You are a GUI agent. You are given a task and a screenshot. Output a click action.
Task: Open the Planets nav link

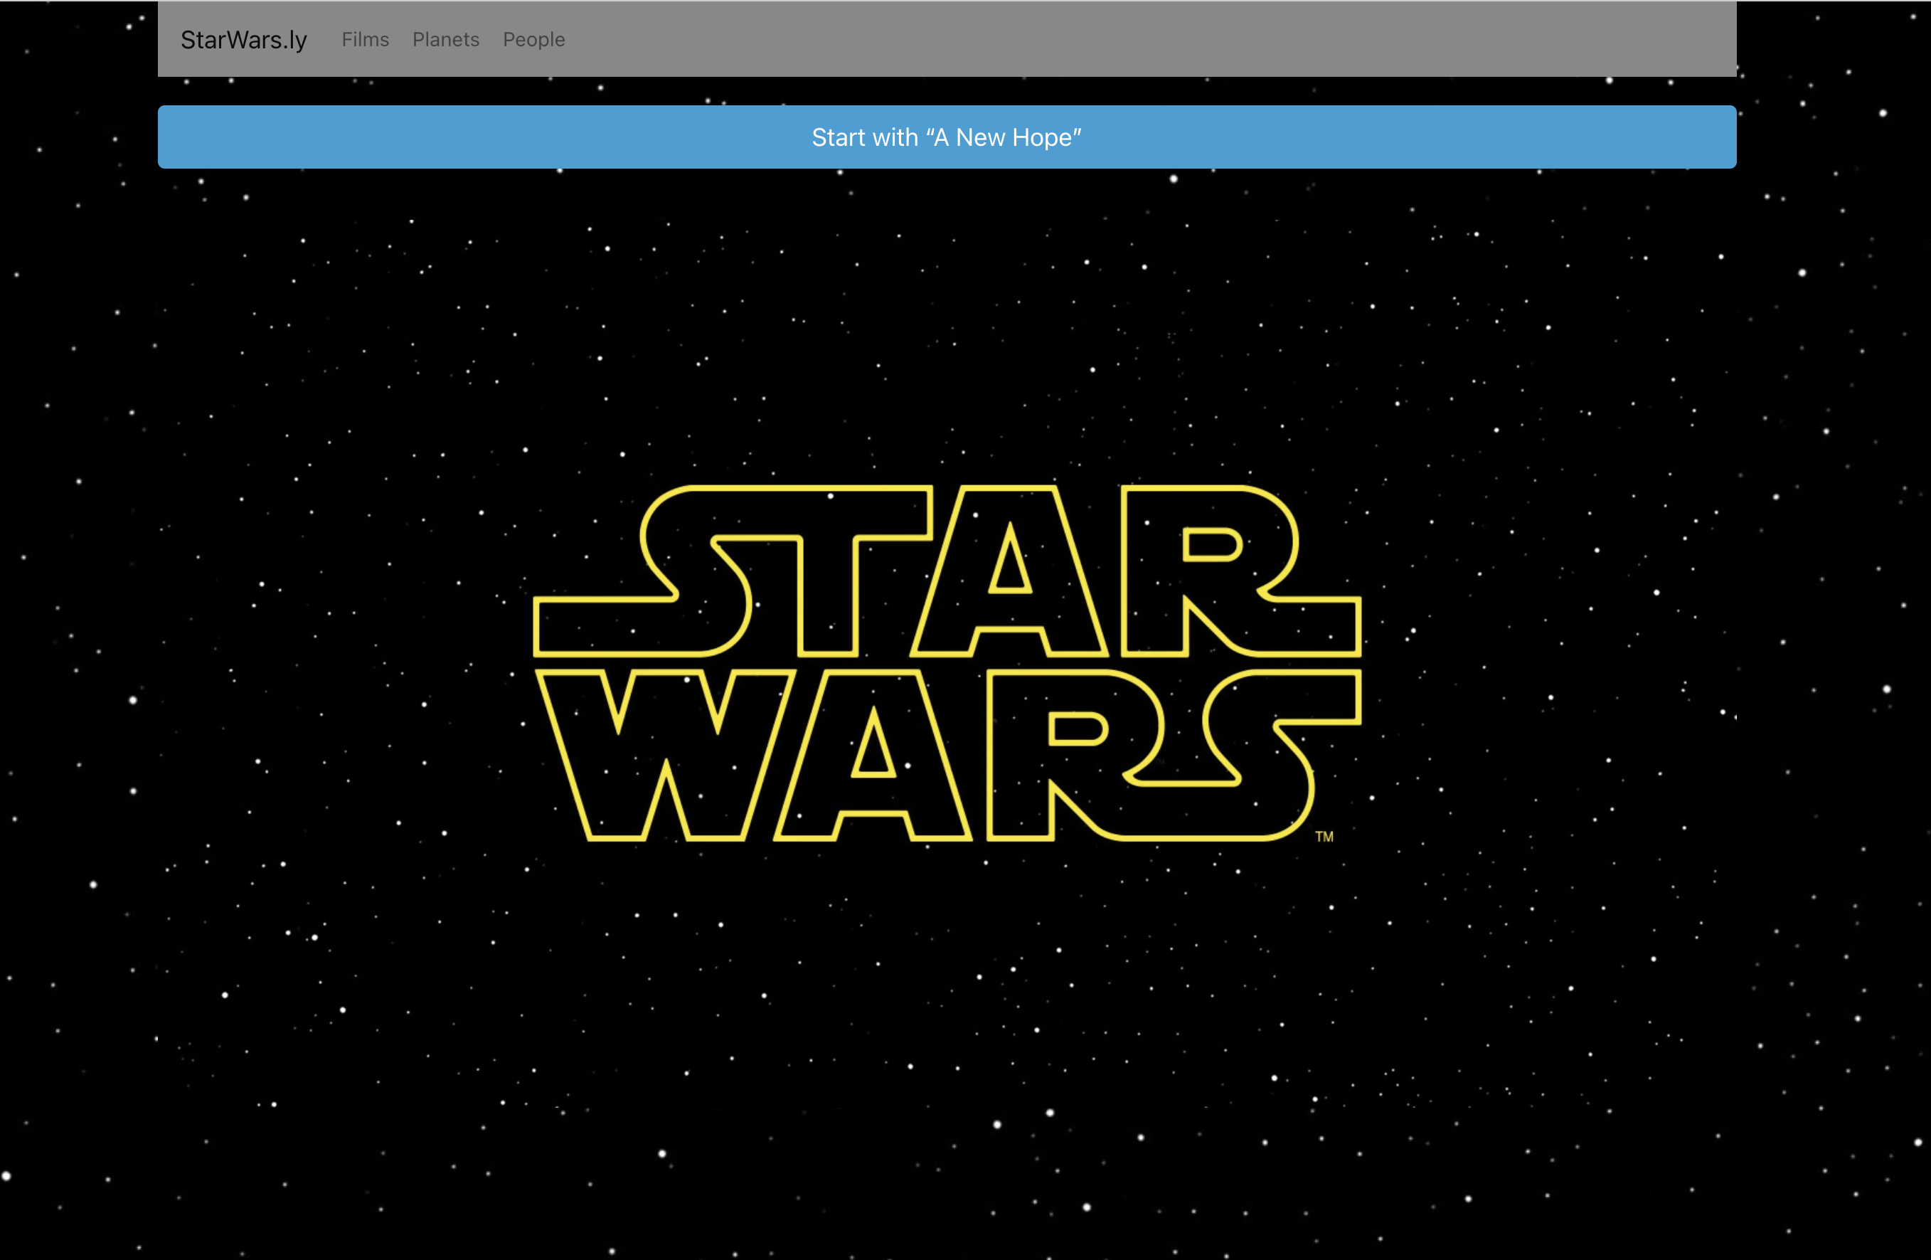[445, 39]
